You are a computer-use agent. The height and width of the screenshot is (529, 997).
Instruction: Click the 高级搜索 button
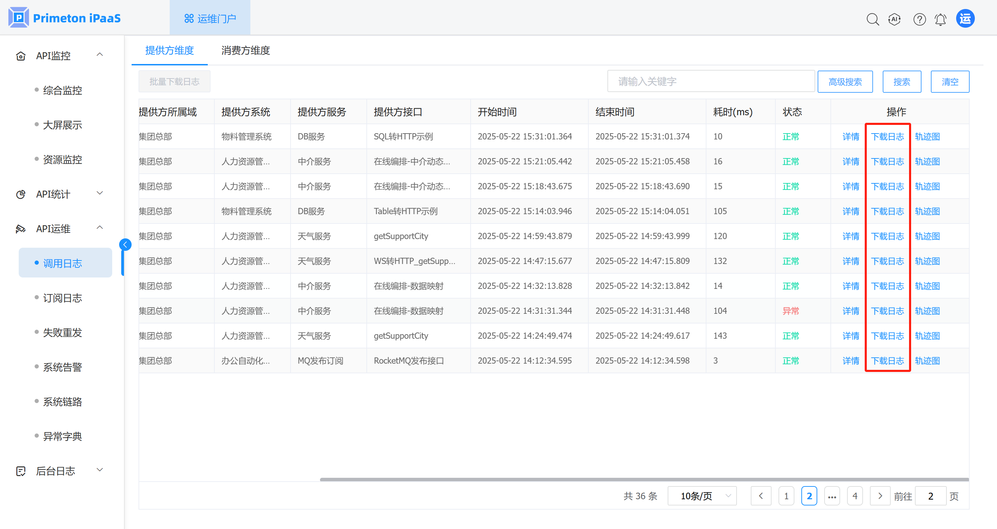pos(845,82)
